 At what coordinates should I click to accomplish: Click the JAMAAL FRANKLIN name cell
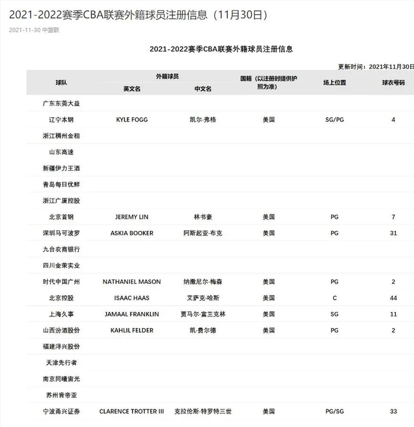132,314
